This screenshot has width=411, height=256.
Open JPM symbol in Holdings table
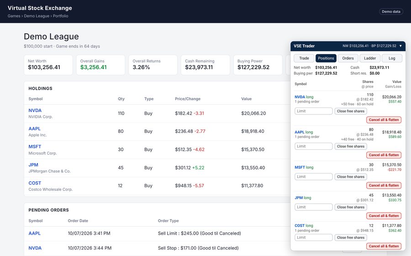pos(33,165)
